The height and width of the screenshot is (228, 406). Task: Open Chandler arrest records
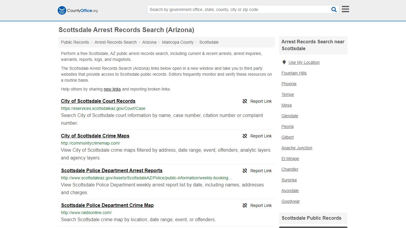click(290, 169)
